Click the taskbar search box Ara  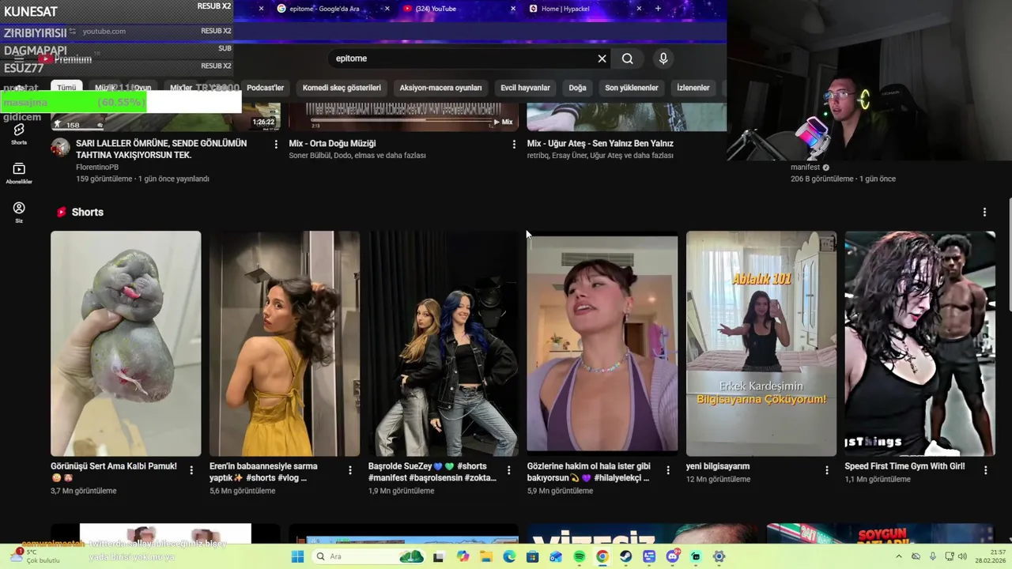pos(369,556)
